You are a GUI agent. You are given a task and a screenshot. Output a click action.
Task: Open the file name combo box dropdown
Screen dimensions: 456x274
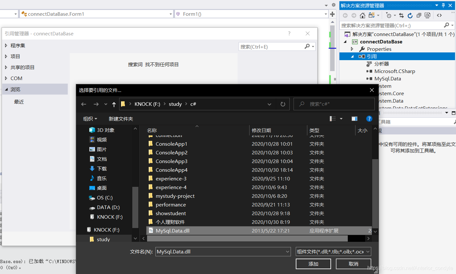(x=288, y=252)
